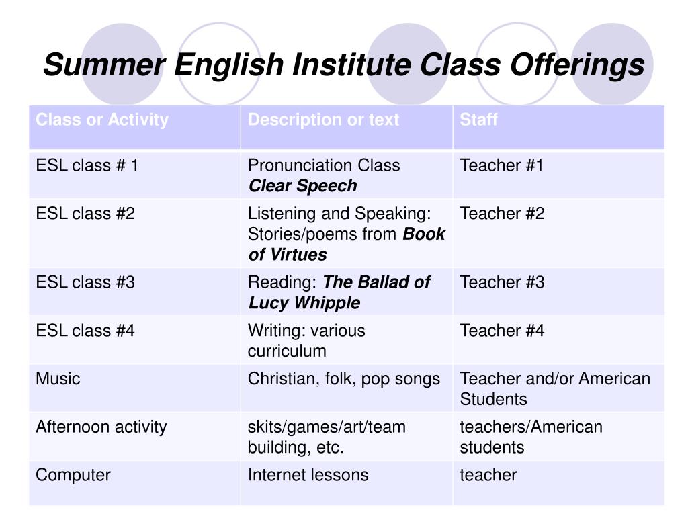Click the 'Computer' row label
The image size is (688, 516).
click(x=73, y=475)
